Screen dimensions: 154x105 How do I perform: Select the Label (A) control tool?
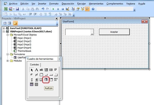click(36, 70)
